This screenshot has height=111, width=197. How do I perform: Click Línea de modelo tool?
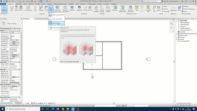pos(102,9)
